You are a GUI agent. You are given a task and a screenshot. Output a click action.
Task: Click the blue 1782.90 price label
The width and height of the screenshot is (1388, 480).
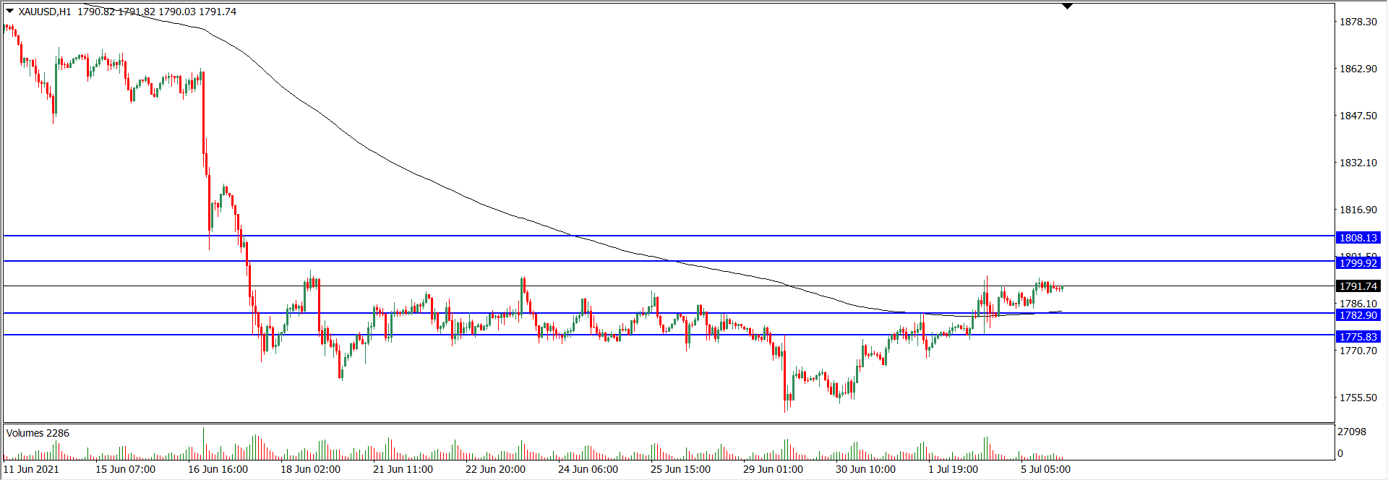[x=1358, y=315]
